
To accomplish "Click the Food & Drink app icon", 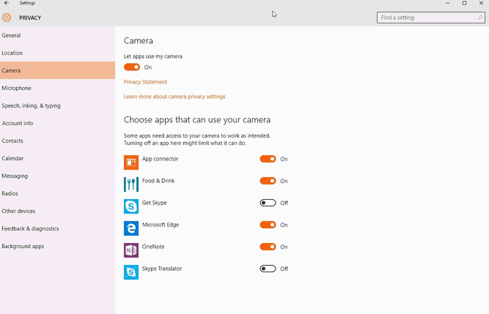I will tap(131, 184).
